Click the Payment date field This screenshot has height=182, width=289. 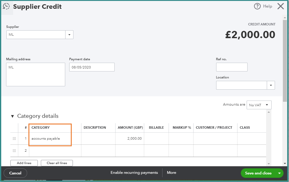click(92, 67)
